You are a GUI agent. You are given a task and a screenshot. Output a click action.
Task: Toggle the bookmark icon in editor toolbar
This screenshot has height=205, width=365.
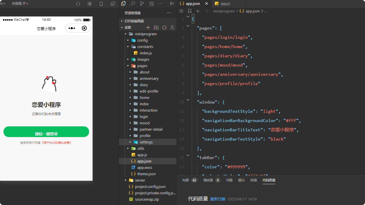point(190,11)
